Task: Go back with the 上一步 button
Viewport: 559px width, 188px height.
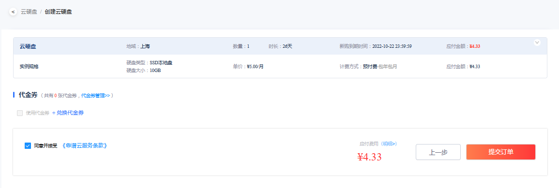Action: [x=438, y=152]
